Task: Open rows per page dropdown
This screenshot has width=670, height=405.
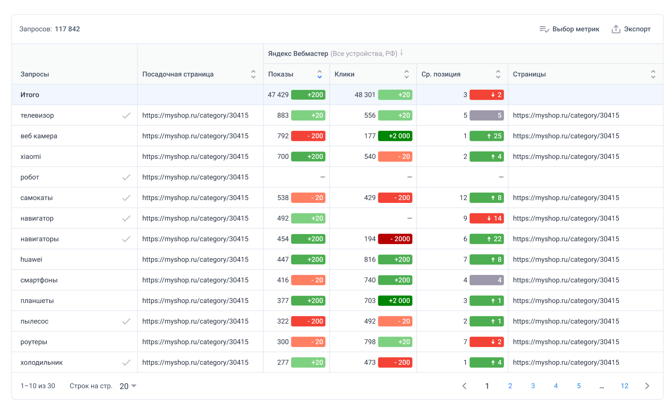Action: click(128, 386)
